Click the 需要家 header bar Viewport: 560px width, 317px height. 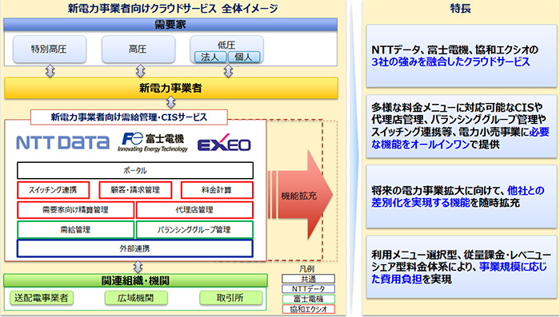pyautogui.click(x=170, y=25)
